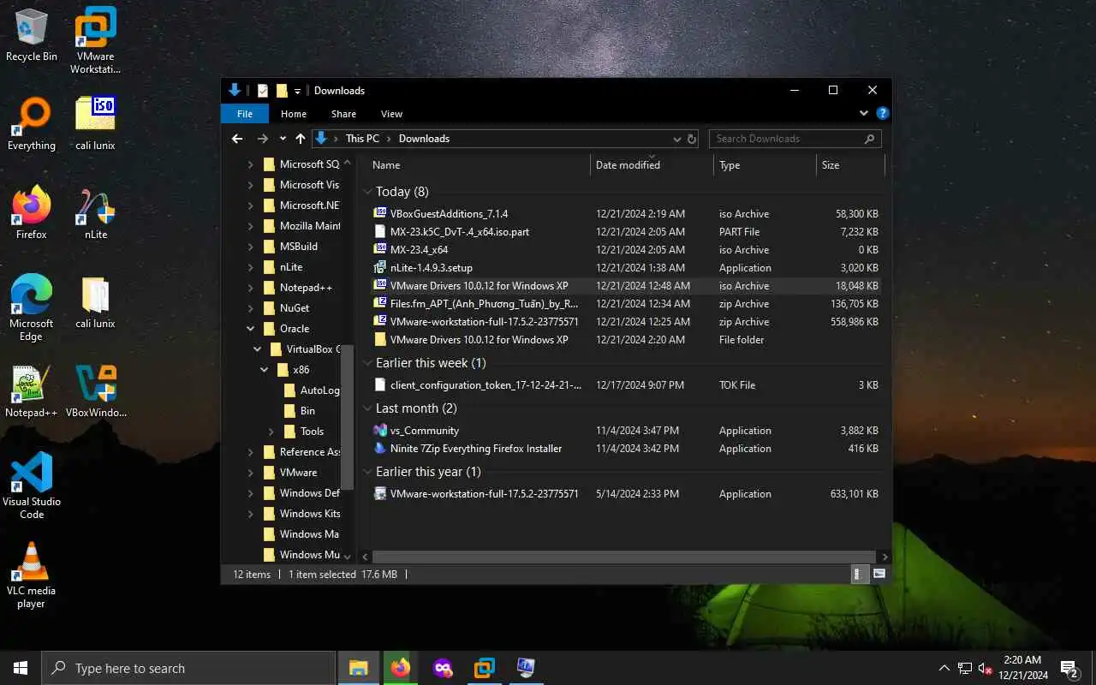Select the nLite desktop shortcut
Image resolution: width=1096 pixels, height=685 pixels.
(95, 213)
